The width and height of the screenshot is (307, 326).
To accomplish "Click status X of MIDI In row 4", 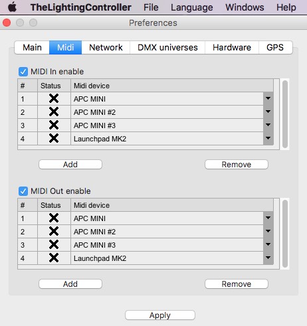I will point(54,138).
